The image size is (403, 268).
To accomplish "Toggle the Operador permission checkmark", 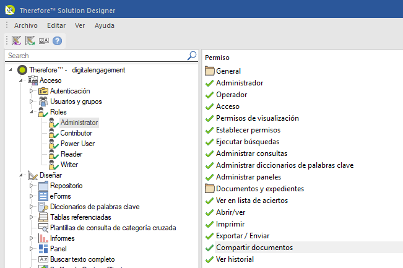I will point(209,95).
